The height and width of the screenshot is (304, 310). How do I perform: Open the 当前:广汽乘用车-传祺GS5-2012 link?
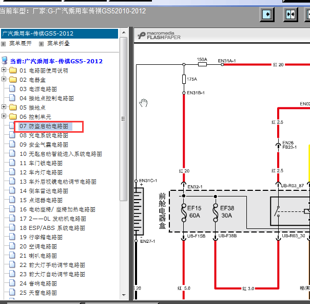point(56,61)
